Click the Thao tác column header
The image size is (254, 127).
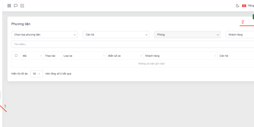50,56
